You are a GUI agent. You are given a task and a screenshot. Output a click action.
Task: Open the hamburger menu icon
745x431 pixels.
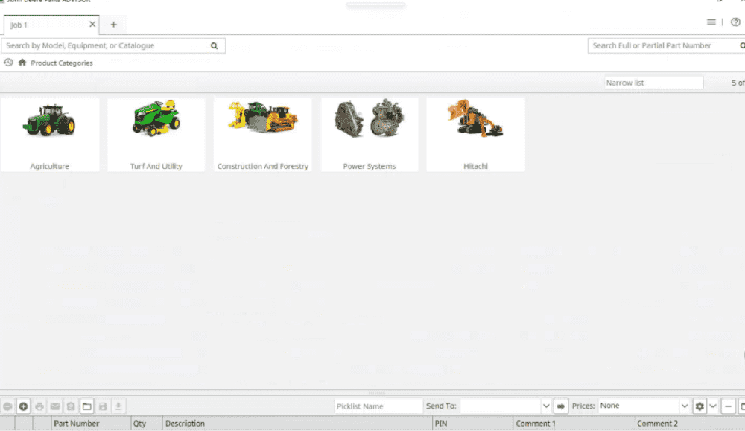711,22
